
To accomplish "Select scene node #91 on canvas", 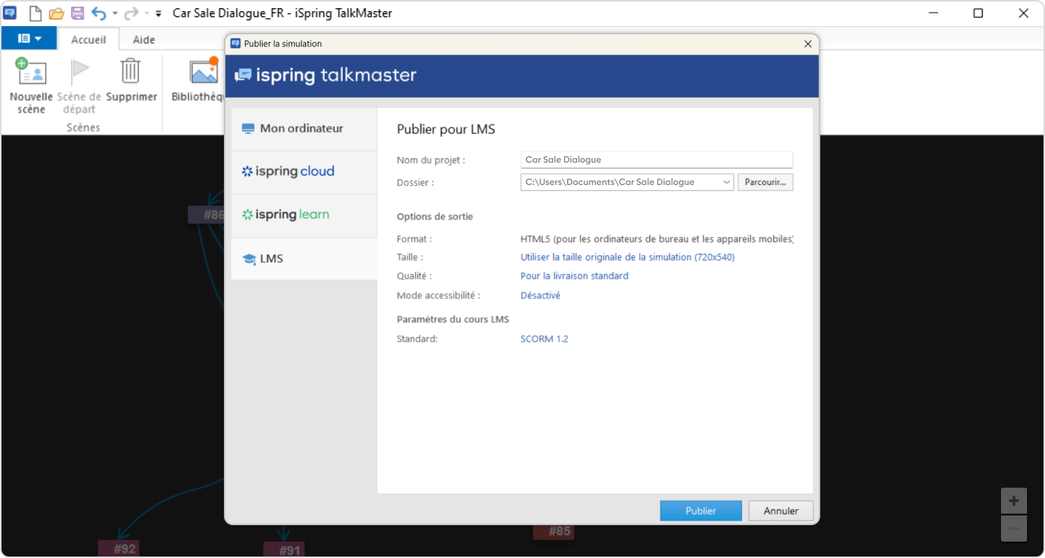I will point(284,550).
